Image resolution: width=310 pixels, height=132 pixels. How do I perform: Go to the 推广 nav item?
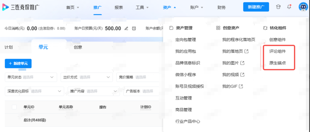(97, 8)
